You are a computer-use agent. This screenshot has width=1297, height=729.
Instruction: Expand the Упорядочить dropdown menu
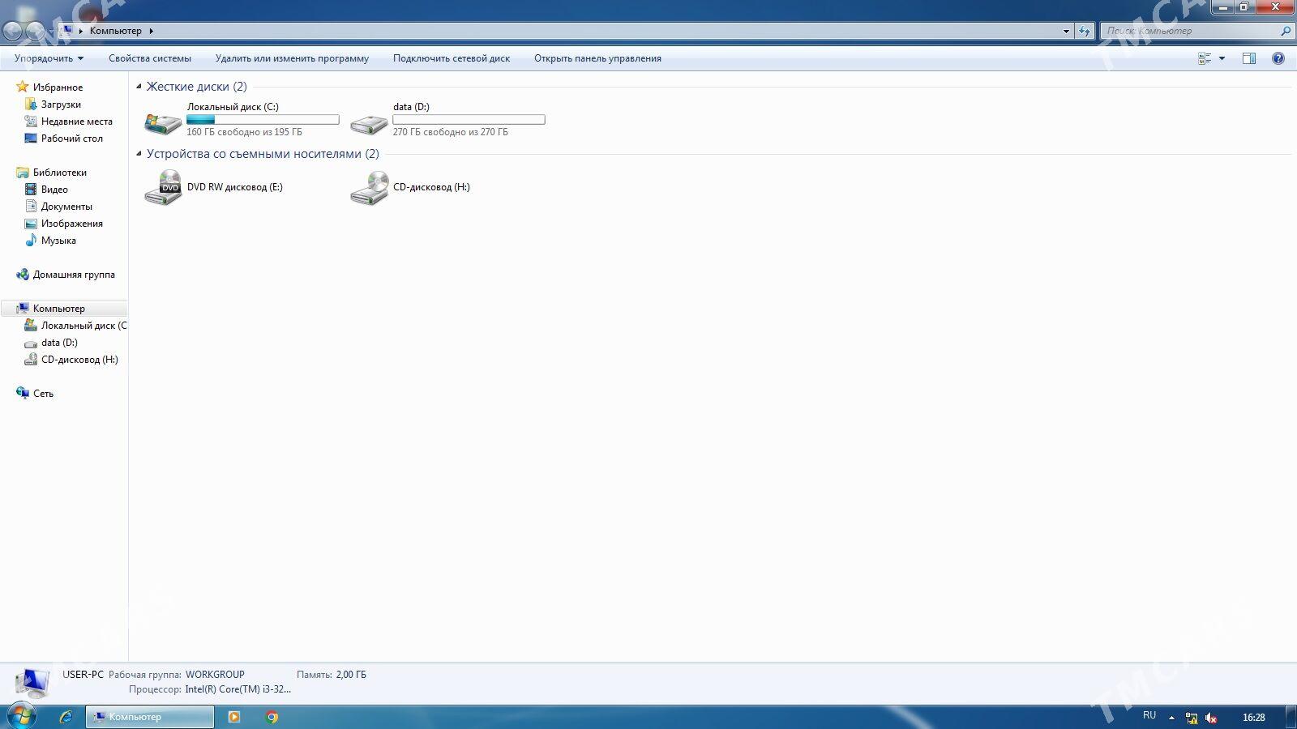pos(49,58)
